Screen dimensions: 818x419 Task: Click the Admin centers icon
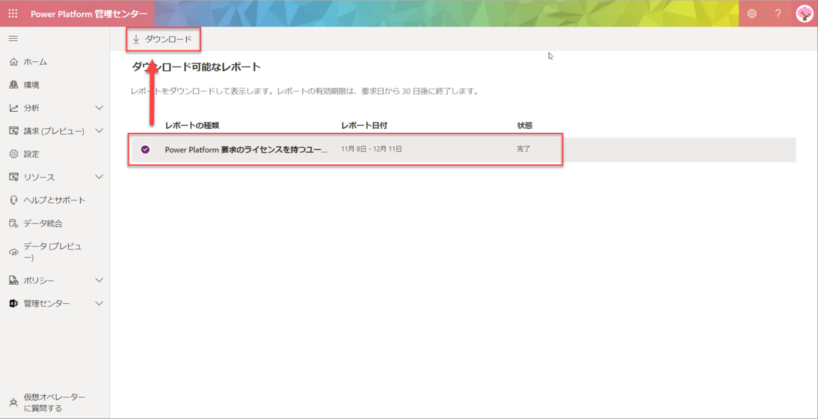tap(14, 304)
